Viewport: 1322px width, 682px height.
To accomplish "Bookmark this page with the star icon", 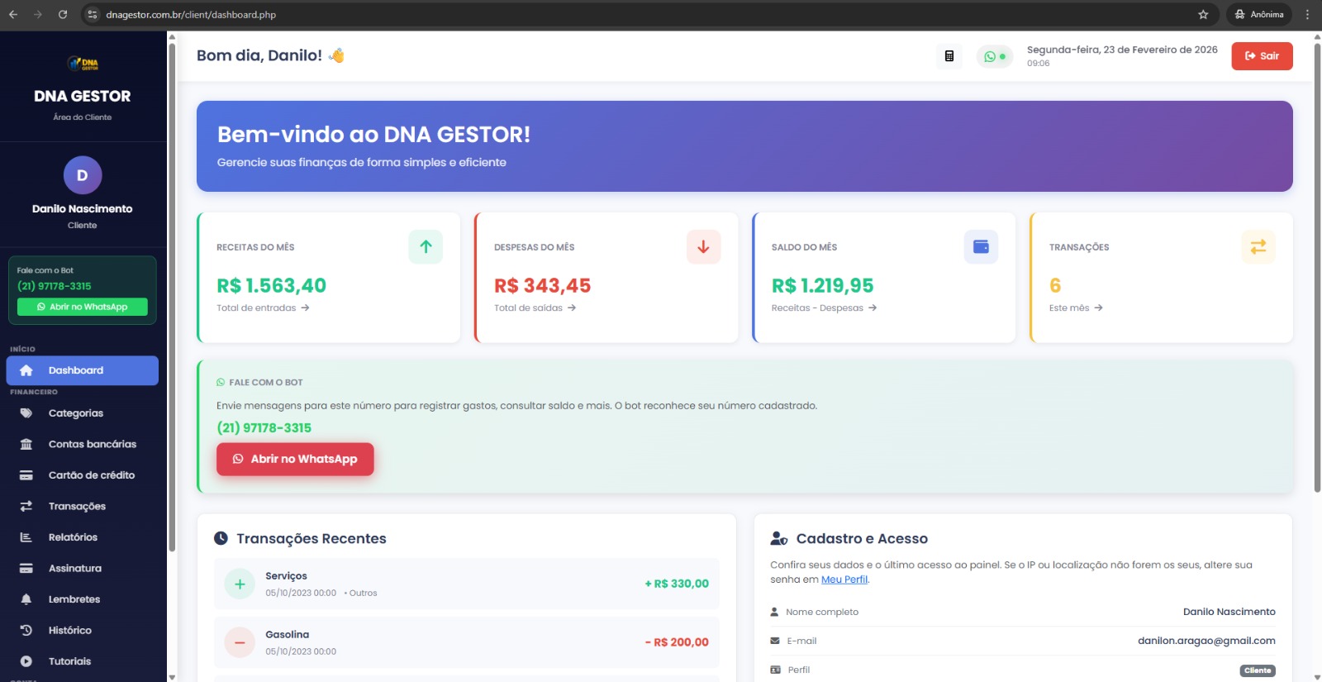I will coord(1203,15).
